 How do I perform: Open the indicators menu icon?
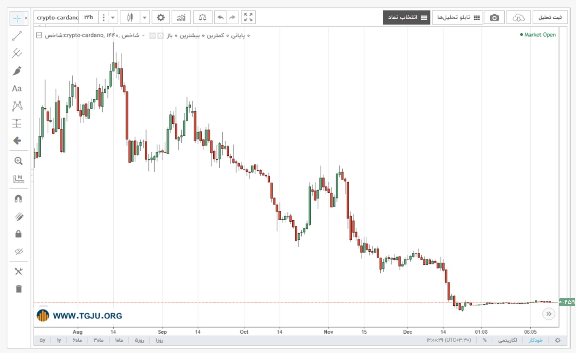(181, 17)
